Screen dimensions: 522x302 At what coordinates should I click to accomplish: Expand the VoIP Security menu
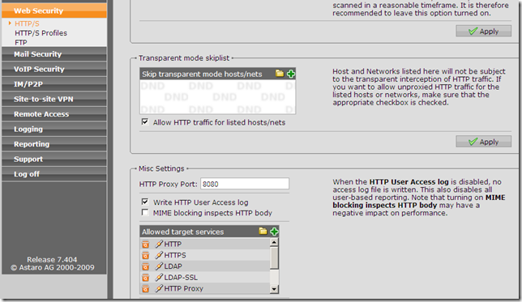pyautogui.click(x=54, y=69)
